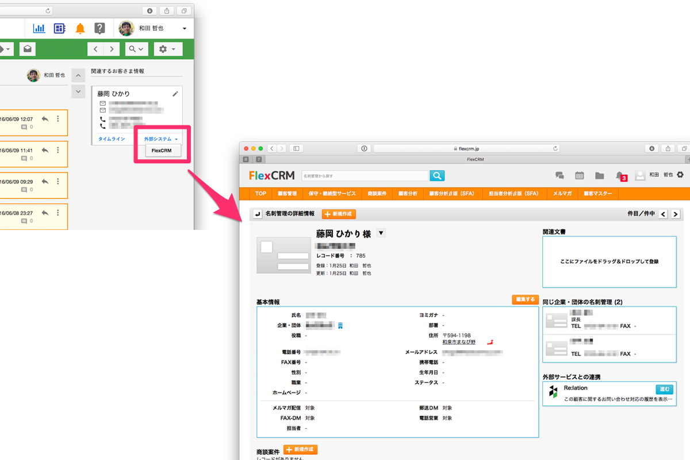Open the 和泉市まなび野 address link

[x=459, y=342]
